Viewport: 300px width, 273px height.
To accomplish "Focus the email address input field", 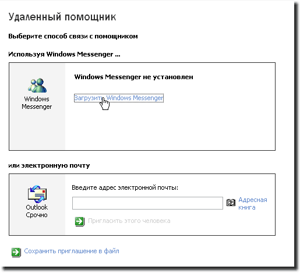I will pos(147,203).
